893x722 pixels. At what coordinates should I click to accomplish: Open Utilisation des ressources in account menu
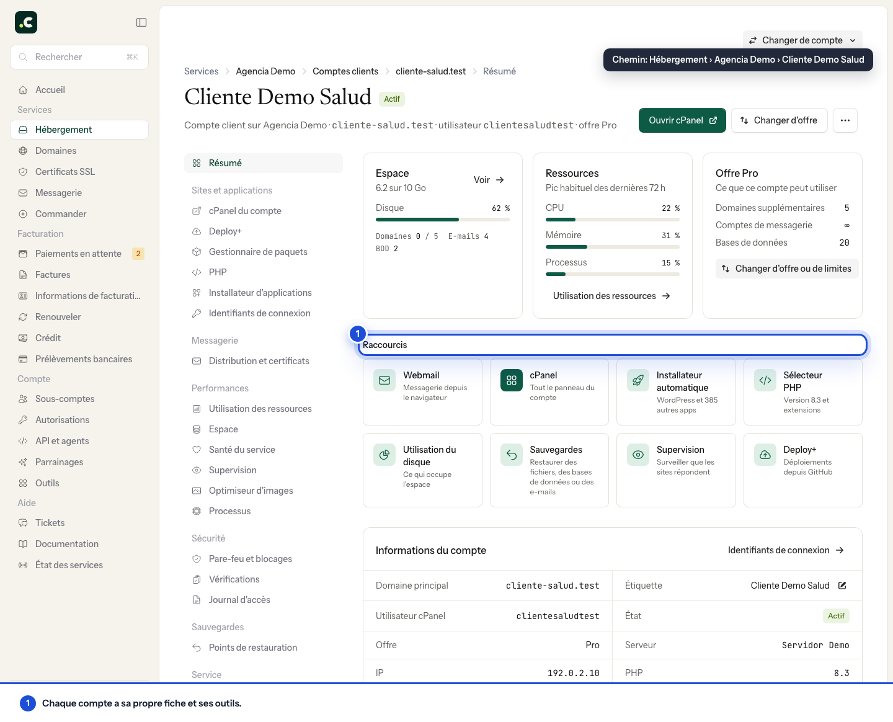point(264,409)
